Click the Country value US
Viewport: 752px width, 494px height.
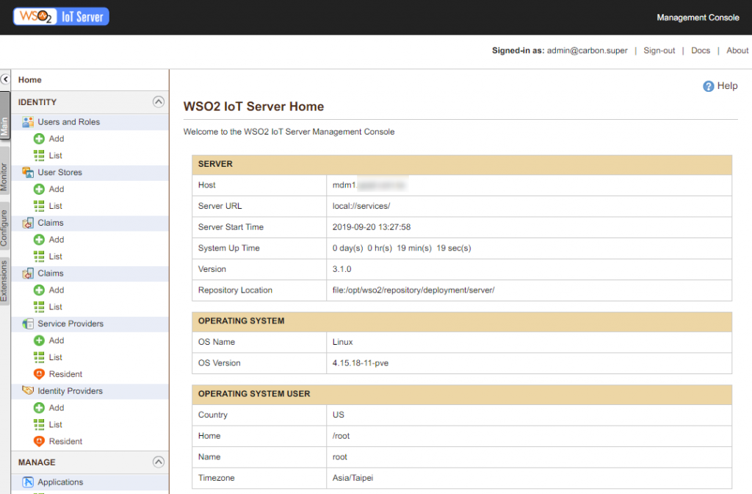point(338,415)
